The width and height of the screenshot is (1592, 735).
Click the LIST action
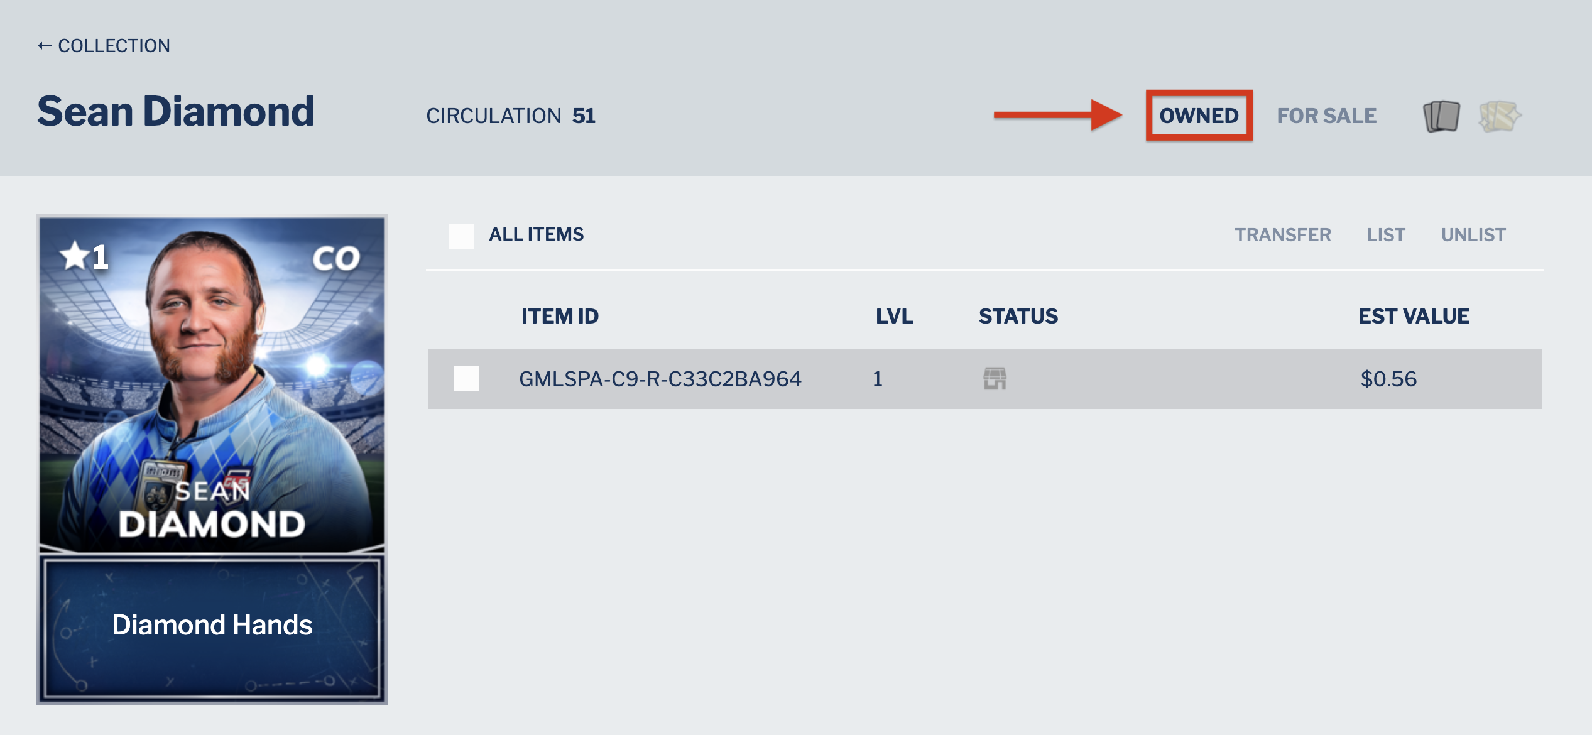coord(1385,235)
